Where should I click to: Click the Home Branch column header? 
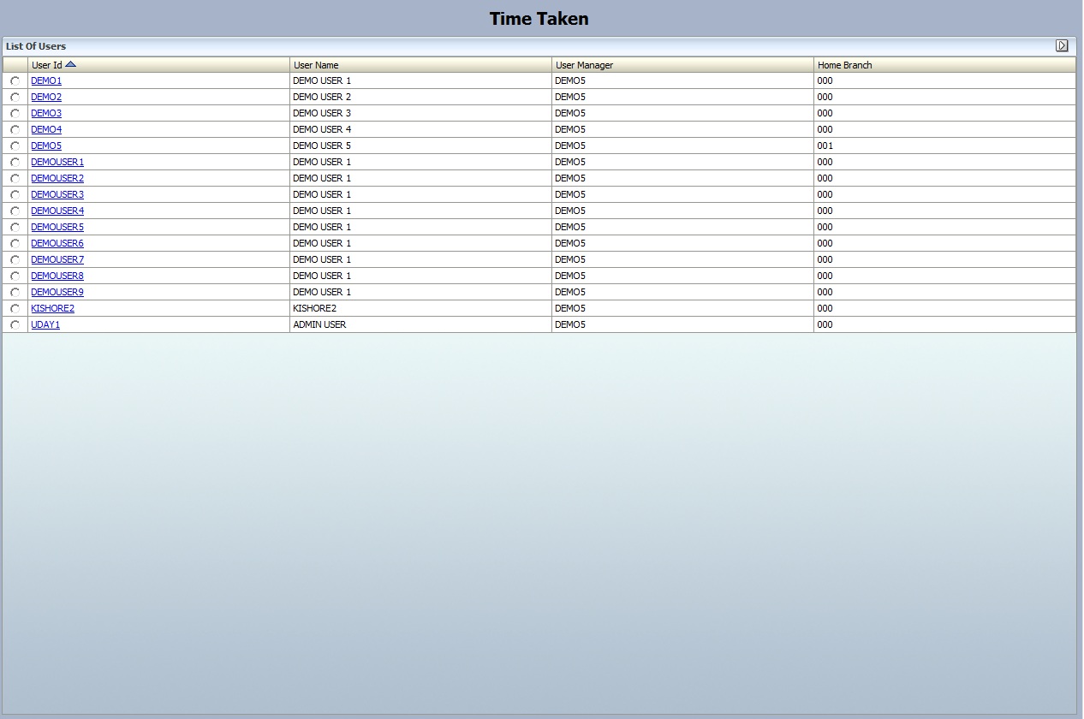(x=945, y=65)
